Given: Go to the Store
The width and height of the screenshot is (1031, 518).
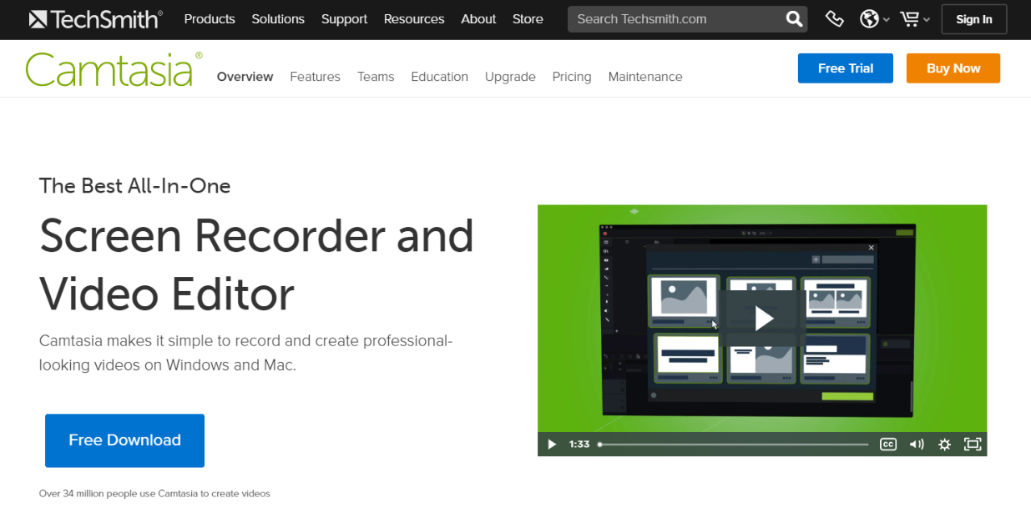Looking at the screenshot, I should [x=528, y=19].
